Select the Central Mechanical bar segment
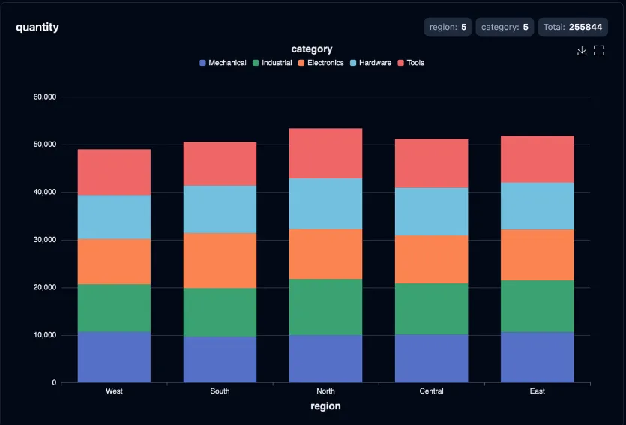 click(x=432, y=358)
